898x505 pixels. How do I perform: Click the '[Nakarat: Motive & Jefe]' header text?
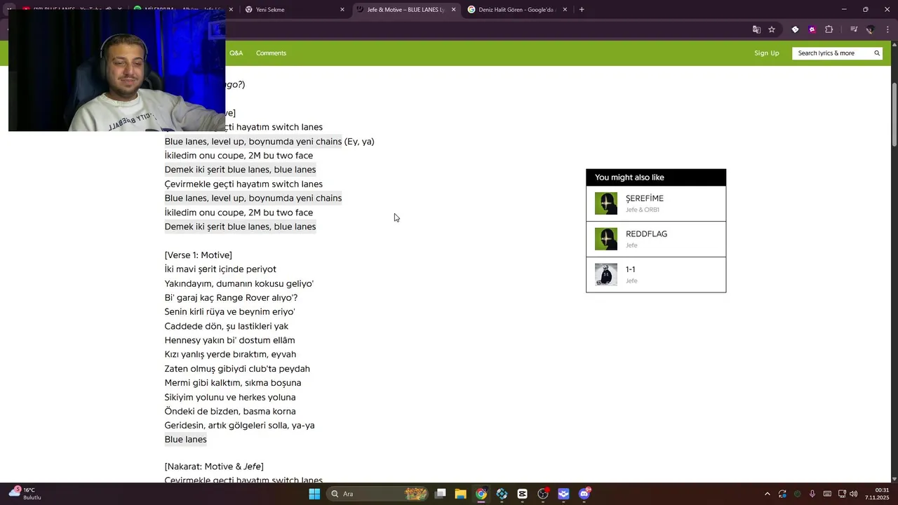tap(214, 466)
